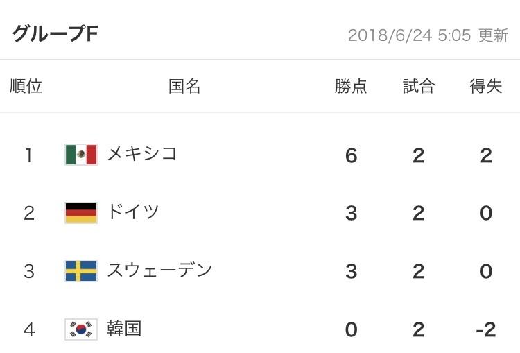Viewport: 520px width, 353px height.
Task: Click Germany's 3 points value
Action: point(352,213)
